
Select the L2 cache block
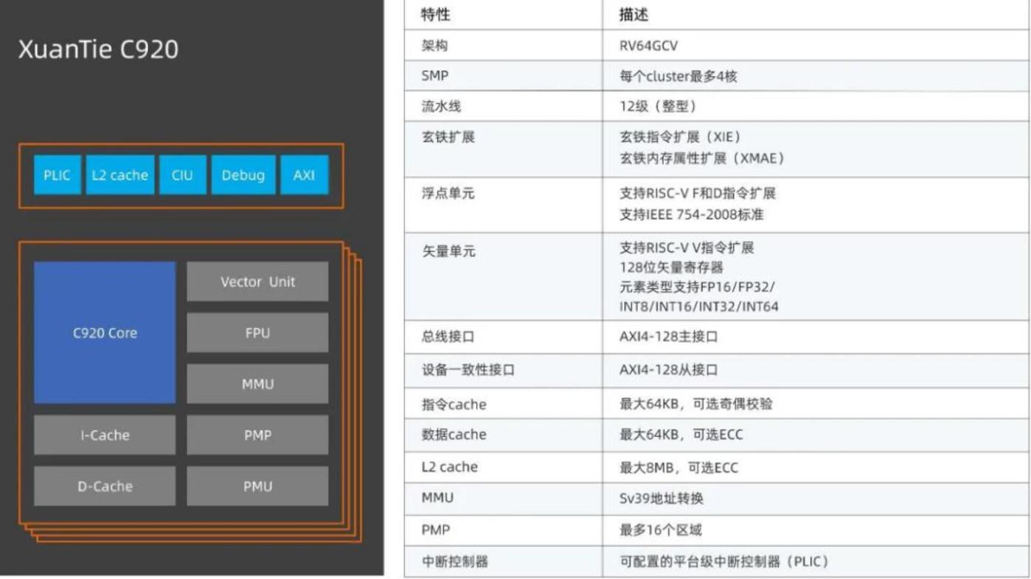(119, 175)
